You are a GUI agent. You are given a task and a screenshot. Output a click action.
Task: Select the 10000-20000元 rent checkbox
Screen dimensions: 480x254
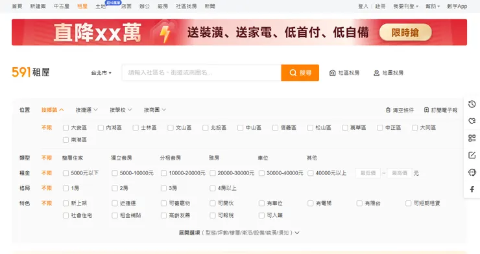click(x=163, y=173)
